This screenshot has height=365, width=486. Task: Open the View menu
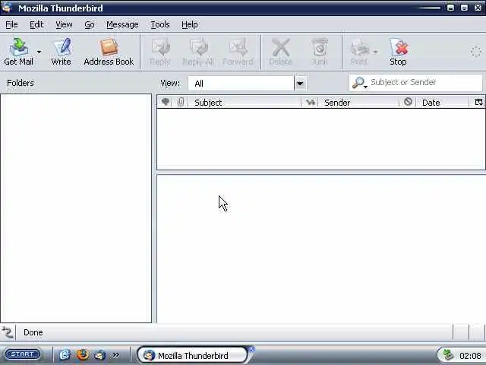pos(64,24)
